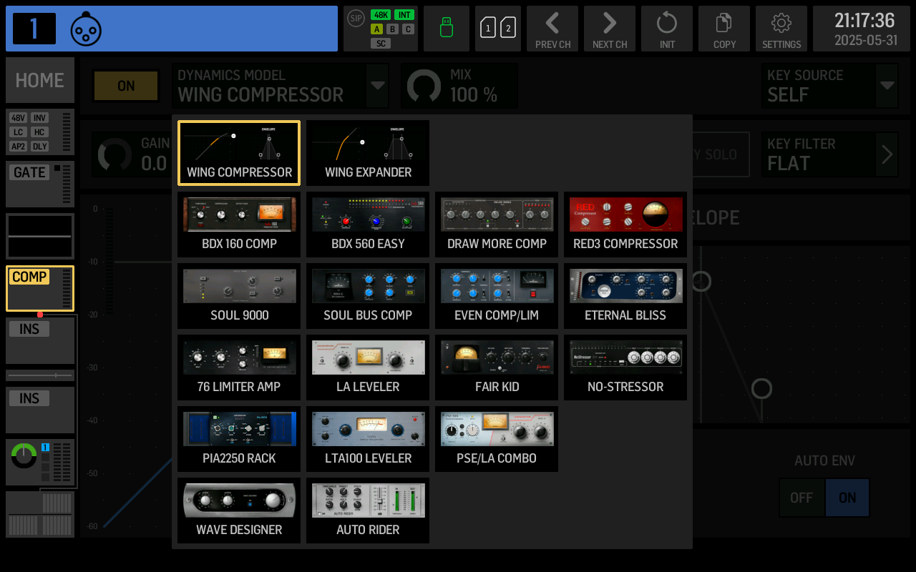This screenshot has height=572, width=916.
Task: Go to next channel
Action: pyautogui.click(x=610, y=29)
